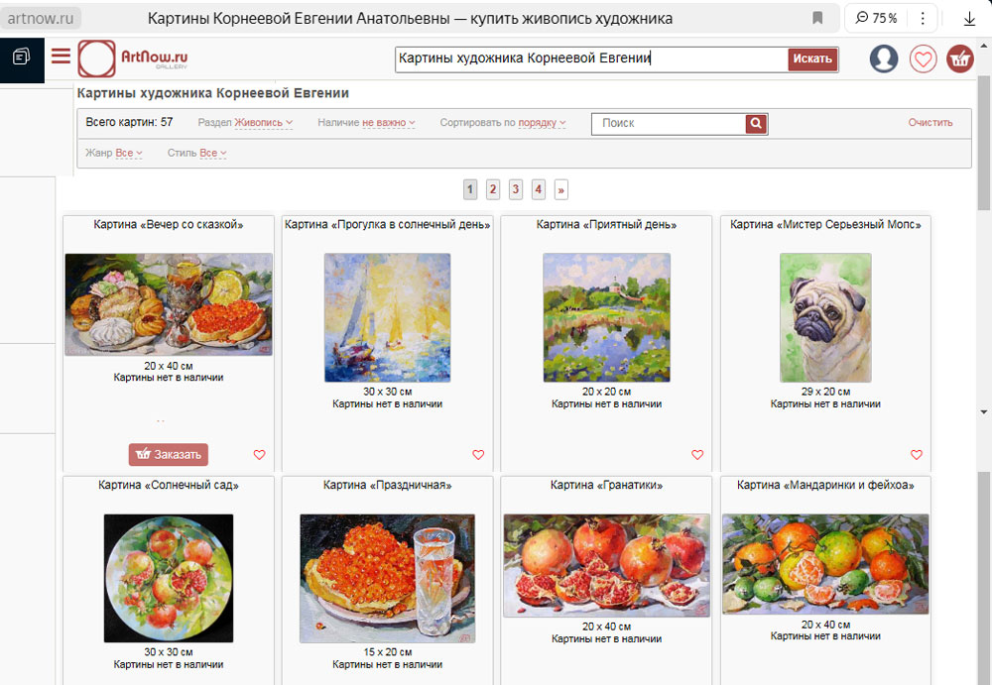
Task: Open the browser three-dot menu
Action: pyautogui.click(x=923, y=18)
